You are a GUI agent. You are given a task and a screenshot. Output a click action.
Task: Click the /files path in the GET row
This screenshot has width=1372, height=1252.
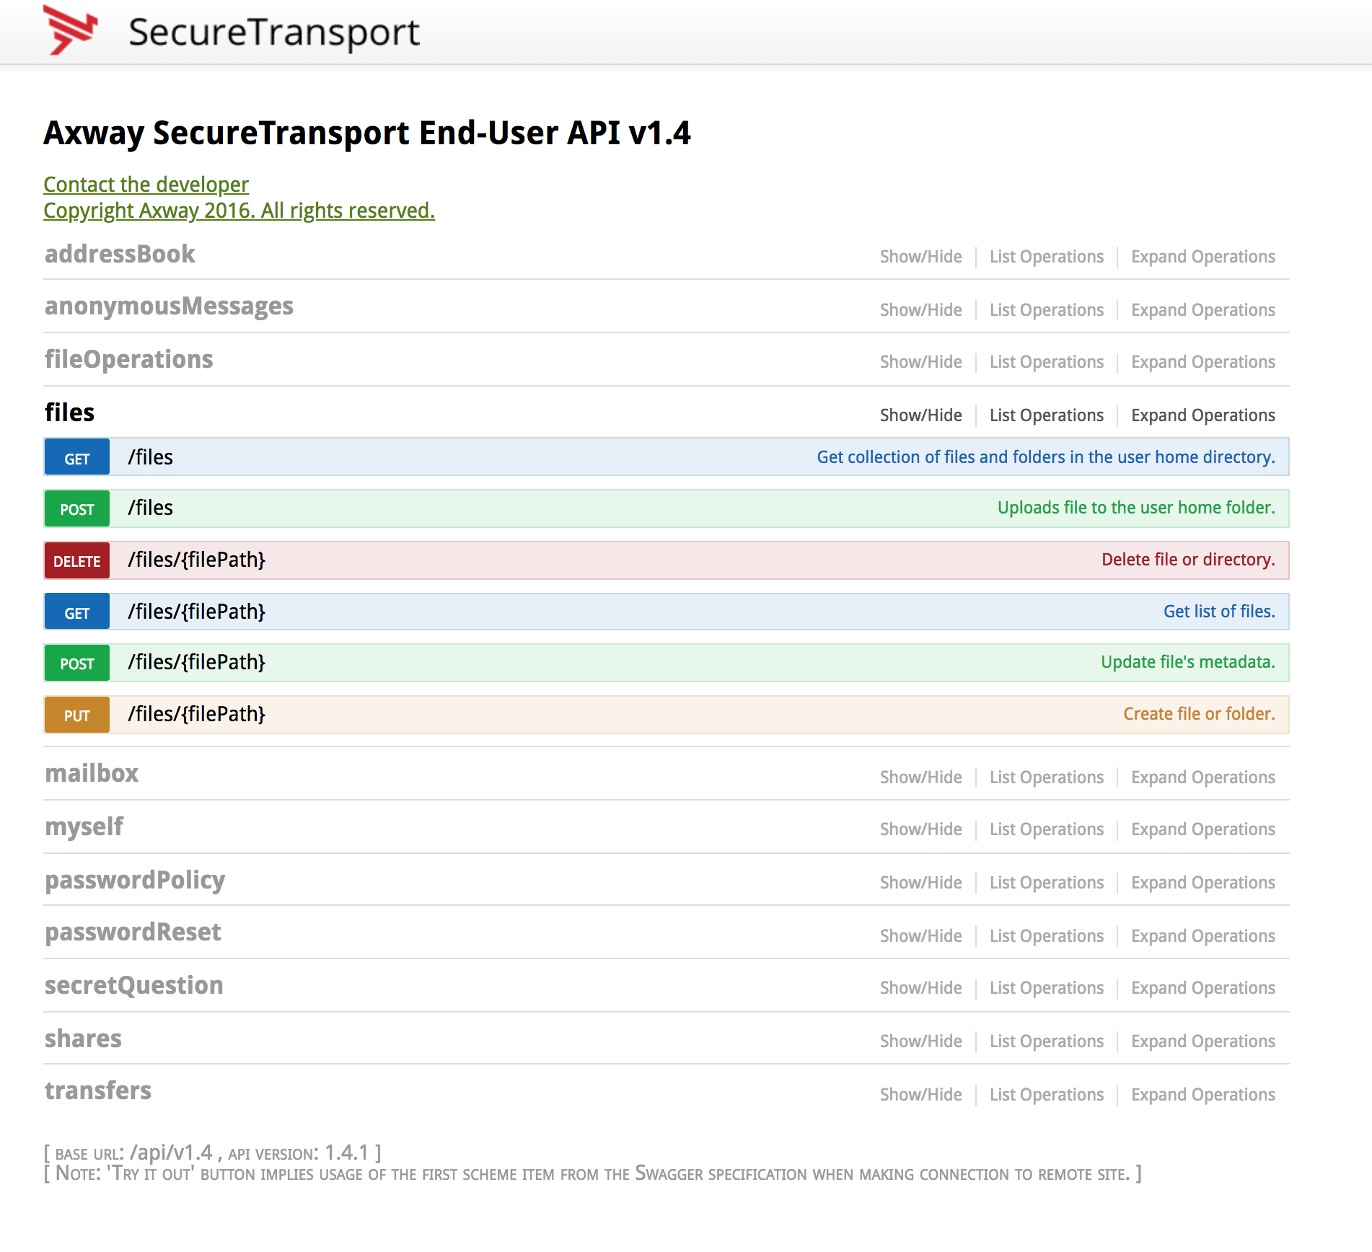[x=151, y=457]
